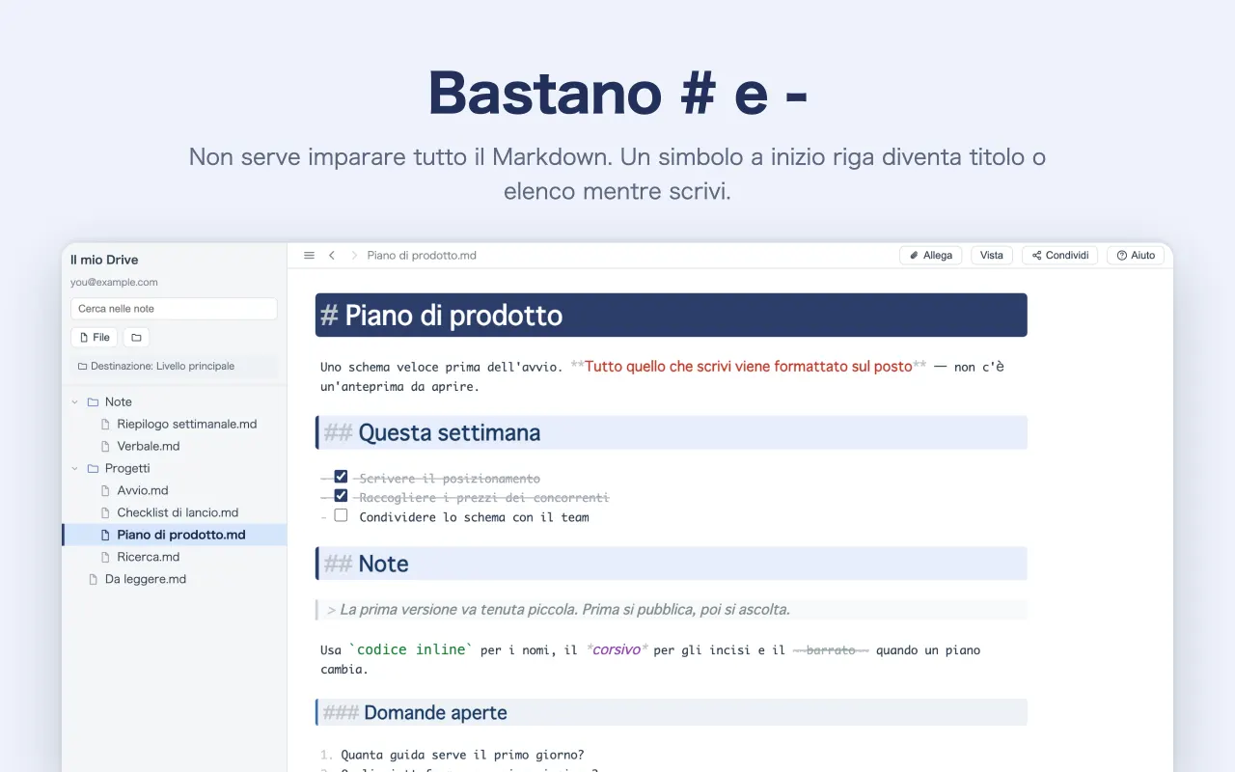1235x772 pixels.
Task: Click the blockquote about La prima versione
Action: click(x=672, y=610)
